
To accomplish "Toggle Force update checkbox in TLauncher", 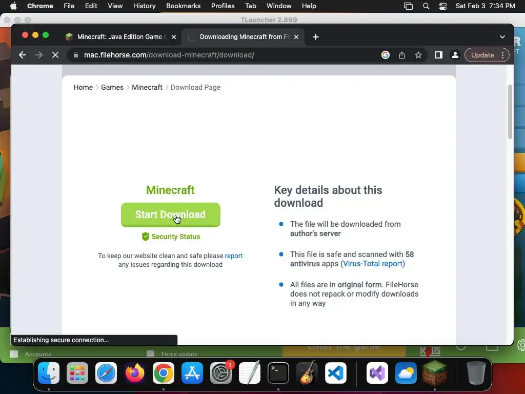I will (x=150, y=354).
